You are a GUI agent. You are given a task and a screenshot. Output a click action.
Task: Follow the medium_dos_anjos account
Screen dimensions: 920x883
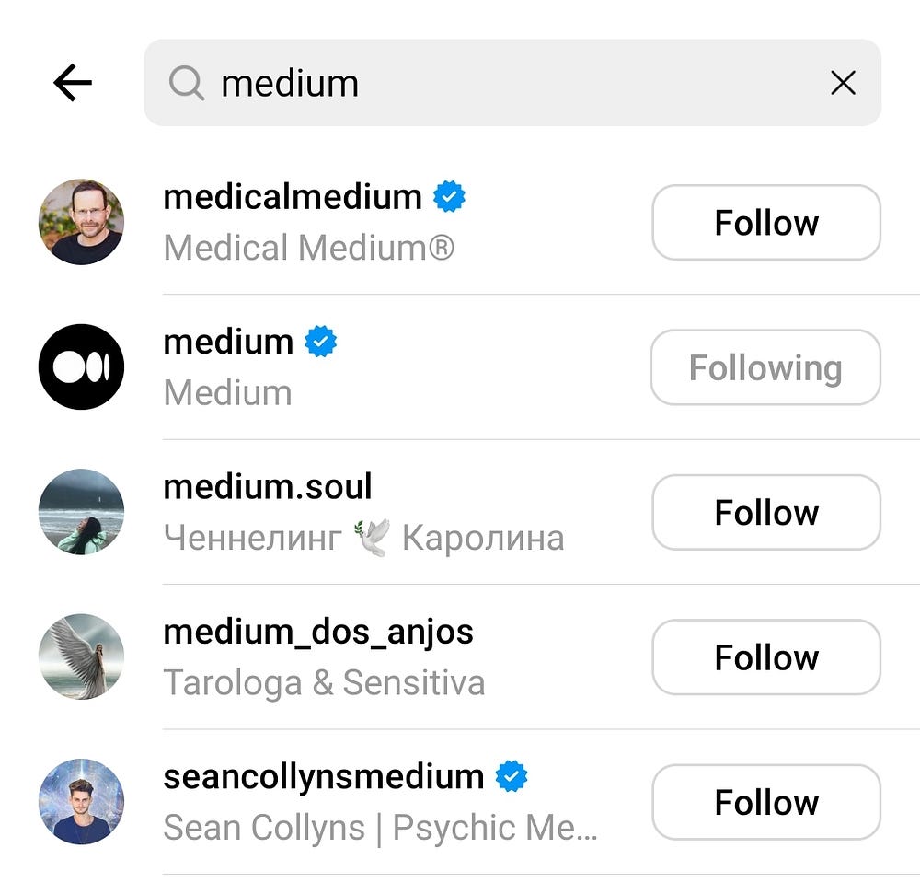766,657
